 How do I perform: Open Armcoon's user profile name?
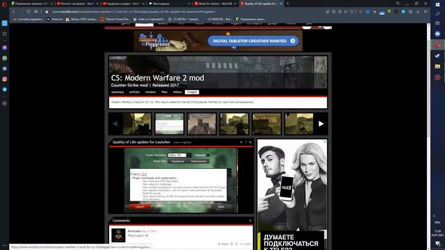coord(134,231)
